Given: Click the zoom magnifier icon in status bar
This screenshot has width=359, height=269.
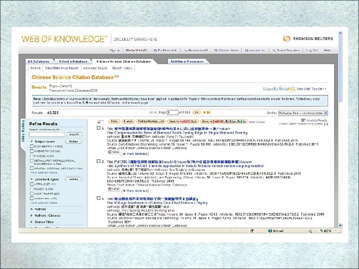Looking at the screenshot, I should tap(322, 231).
